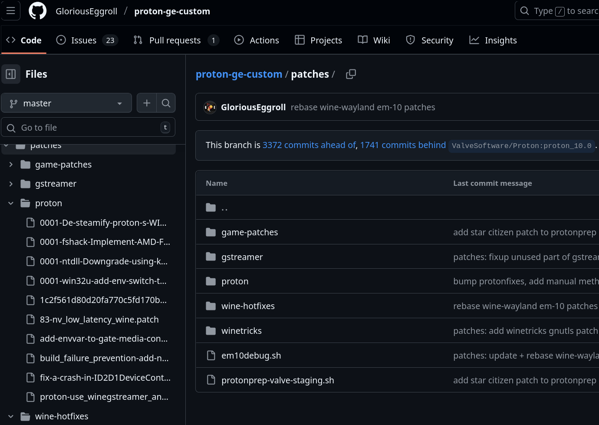Navigate to proton-ge-custom root in breadcrumb
Viewport: 599px width, 425px height.
[x=239, y=74]
